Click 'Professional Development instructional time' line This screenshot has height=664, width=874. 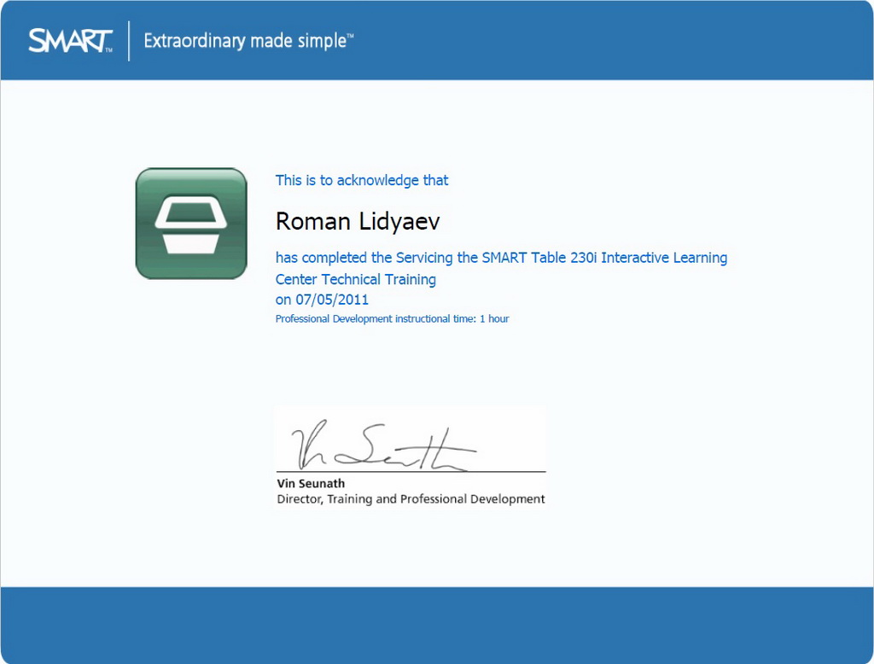point(376,319)
